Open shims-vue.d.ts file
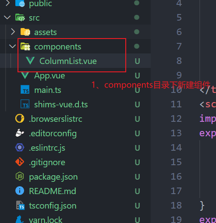The image size is (216, 223). pos(61,104)
